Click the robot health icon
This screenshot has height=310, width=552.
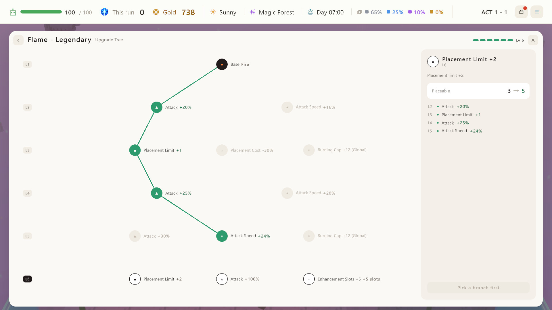pyautogui.click(x=13, y=12)
